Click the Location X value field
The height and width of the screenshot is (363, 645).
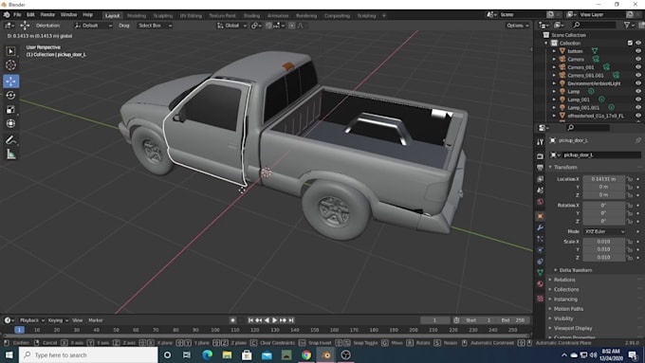pyautogui.click(x=603, y=179)
